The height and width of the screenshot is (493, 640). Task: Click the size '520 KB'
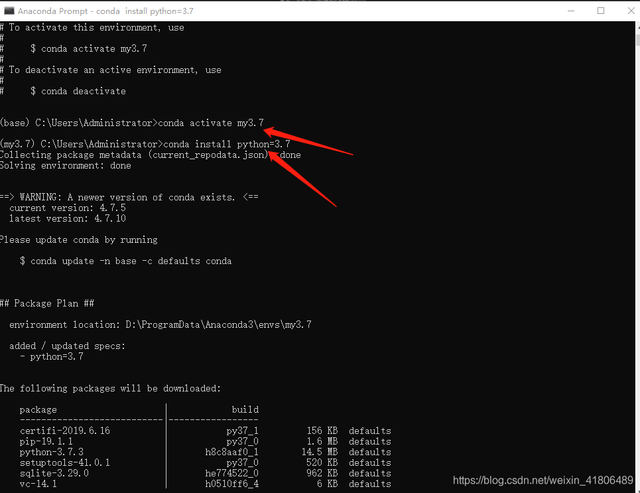(x=322, y=462)
